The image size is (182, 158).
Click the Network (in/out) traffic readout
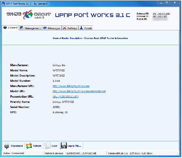pyautogui.click(x=71, y=153)
